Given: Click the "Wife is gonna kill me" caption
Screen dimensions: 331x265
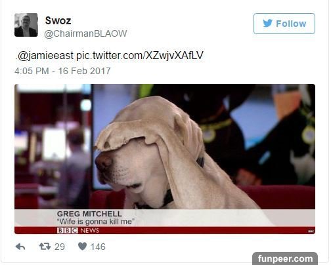Looking at the screenshot, I should (96, 222).
